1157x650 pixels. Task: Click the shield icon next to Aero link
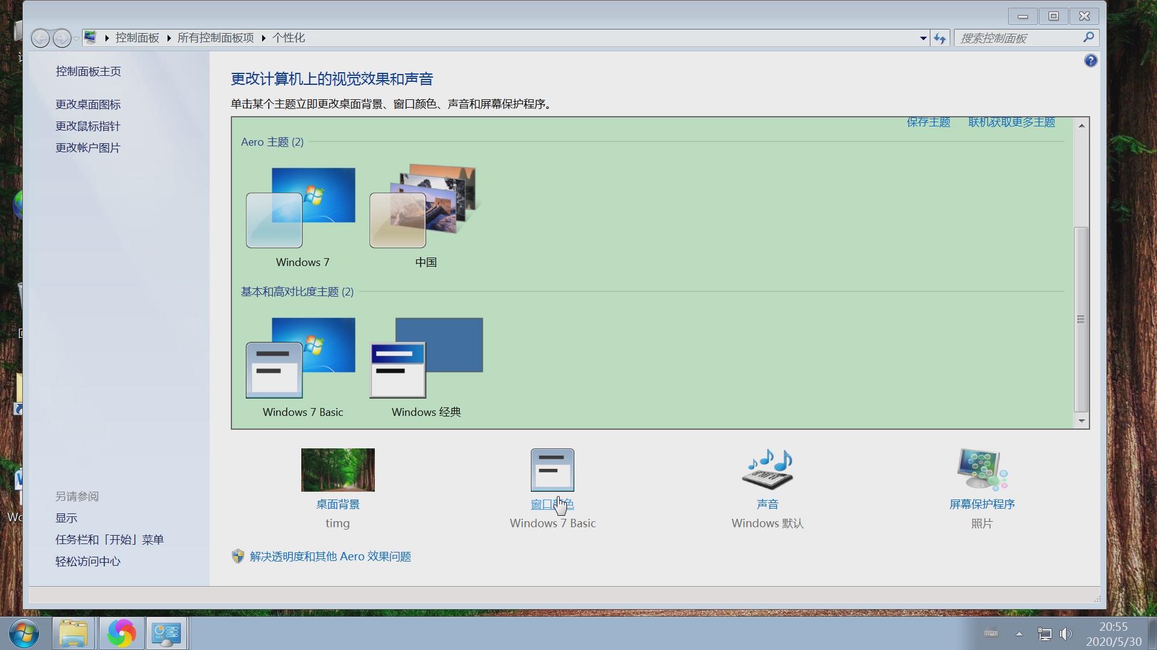(237, 556)
